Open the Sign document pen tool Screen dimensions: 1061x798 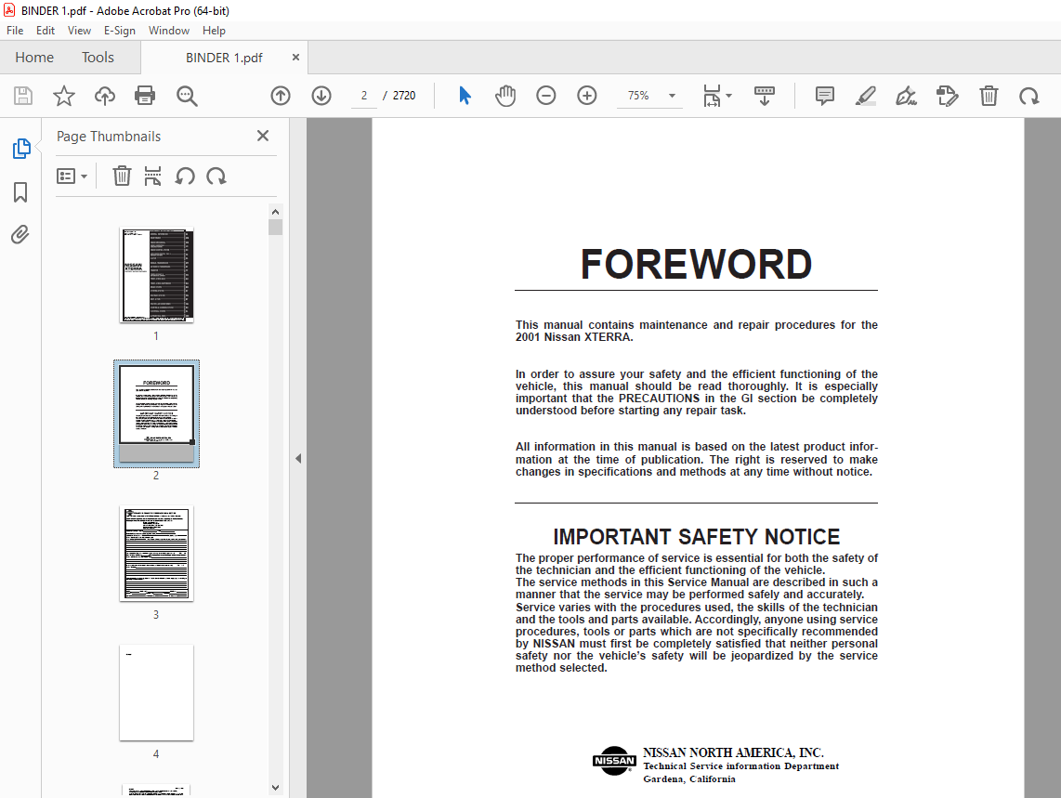point(906,96)
